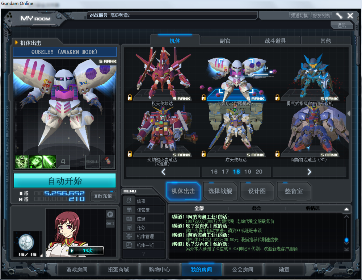Switch to the 其他 tab
Viewport: 362px width, 280px height.
pyautogui.click(x=325, y=41)
